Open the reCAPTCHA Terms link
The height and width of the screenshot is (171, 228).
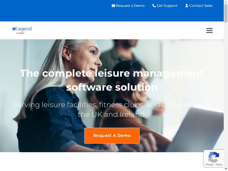219,164
